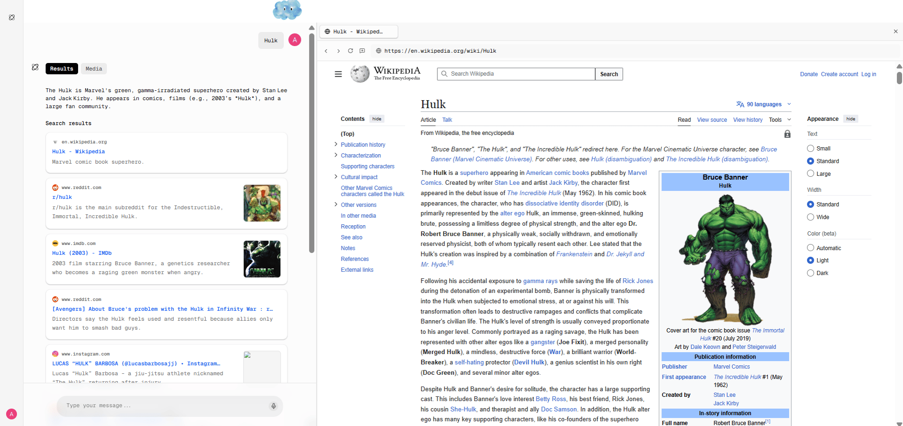
Task: Click the Wikipedia Search button
Action: pos(609,74)
